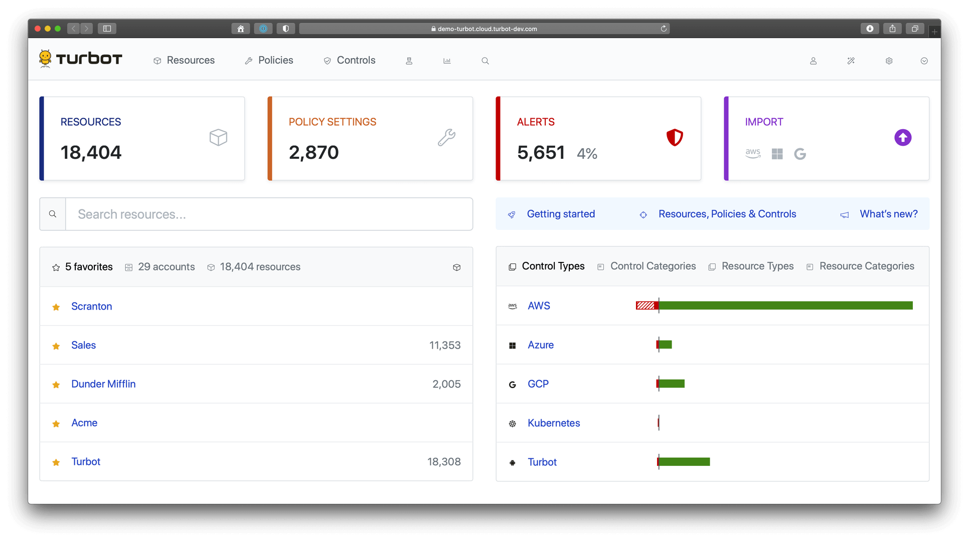
Task: Toggle the star next to Scranton
Action: (x=56, y=307)
